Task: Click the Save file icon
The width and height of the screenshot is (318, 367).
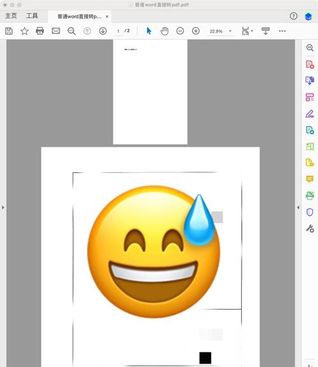Action: pos(9,31)
